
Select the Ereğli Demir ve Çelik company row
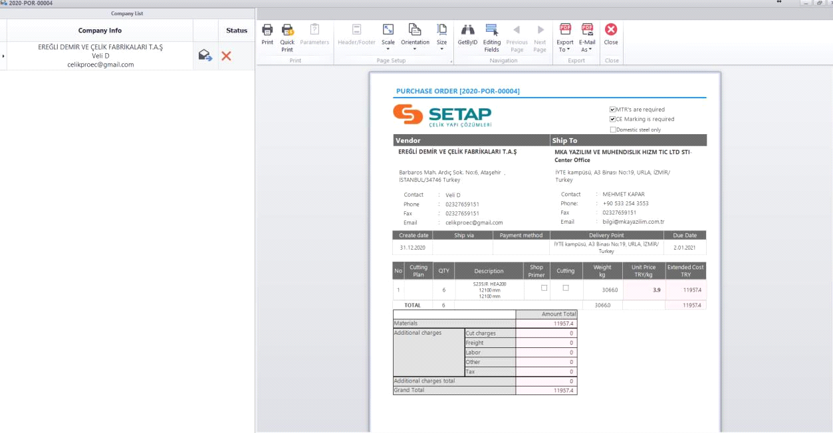pos(100,56)
